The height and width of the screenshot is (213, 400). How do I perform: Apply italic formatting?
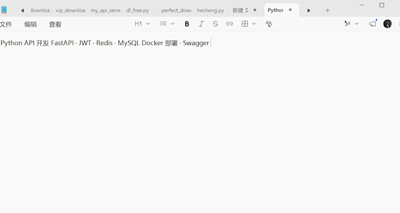pyautogui.click(x=201, y=24)
